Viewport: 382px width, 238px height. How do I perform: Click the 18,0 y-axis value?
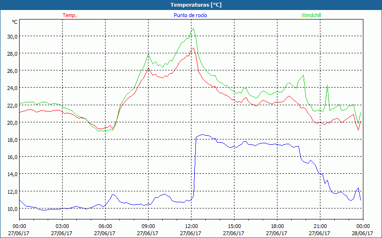(12, 140)
